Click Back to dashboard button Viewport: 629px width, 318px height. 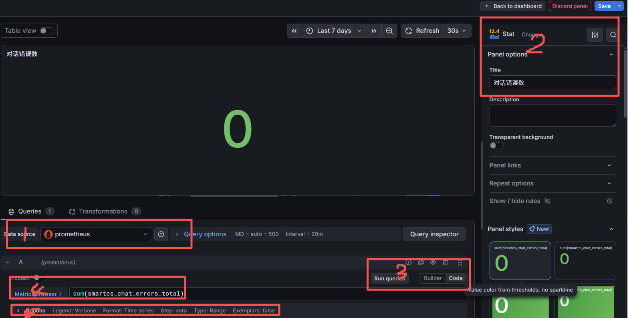pyautogui.click(x=513, y=6)
